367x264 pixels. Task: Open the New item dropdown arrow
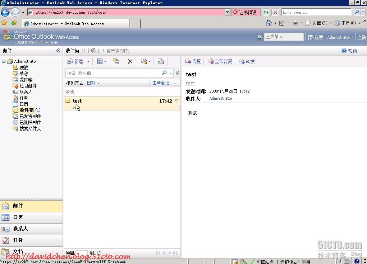point(88,61)
